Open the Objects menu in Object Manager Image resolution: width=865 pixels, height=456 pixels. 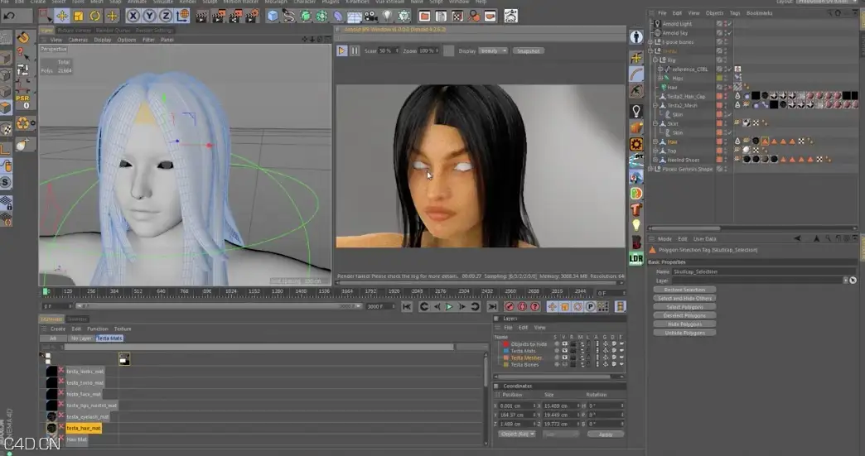pyautogui.click(x=714, y=13)
